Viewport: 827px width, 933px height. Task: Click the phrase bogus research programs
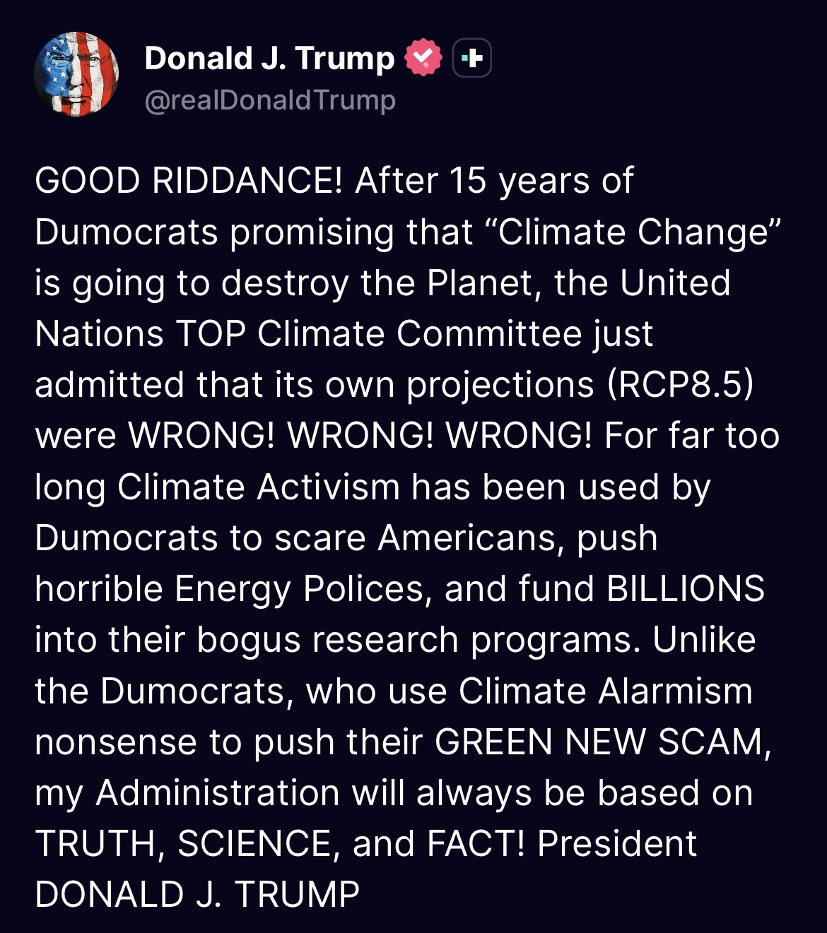[x=418, y=641]
